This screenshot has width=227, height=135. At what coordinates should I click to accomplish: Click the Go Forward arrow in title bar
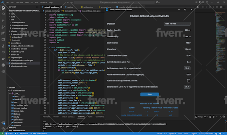[x=71, y=2]
